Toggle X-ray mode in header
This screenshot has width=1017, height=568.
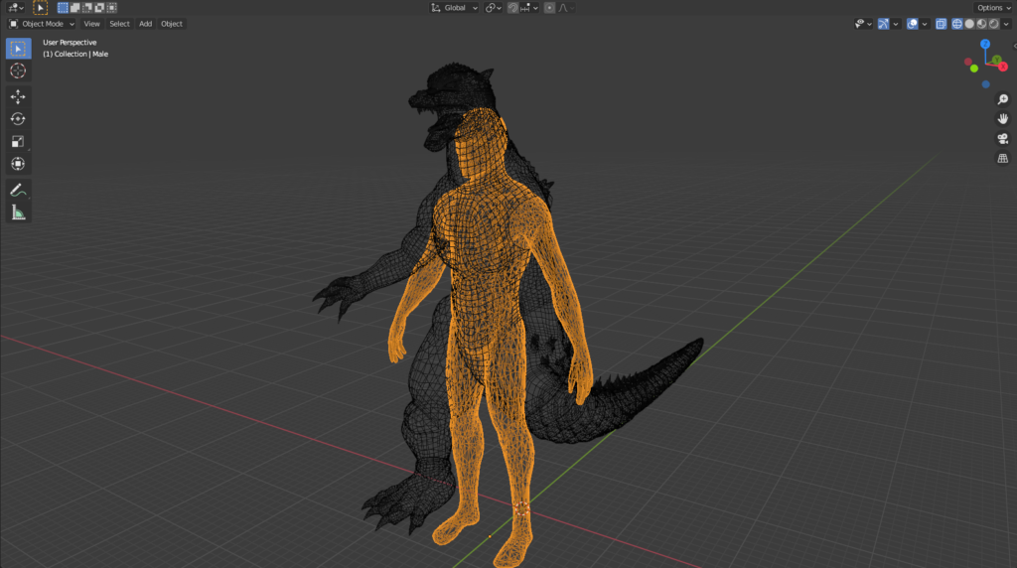coord(941,24)
